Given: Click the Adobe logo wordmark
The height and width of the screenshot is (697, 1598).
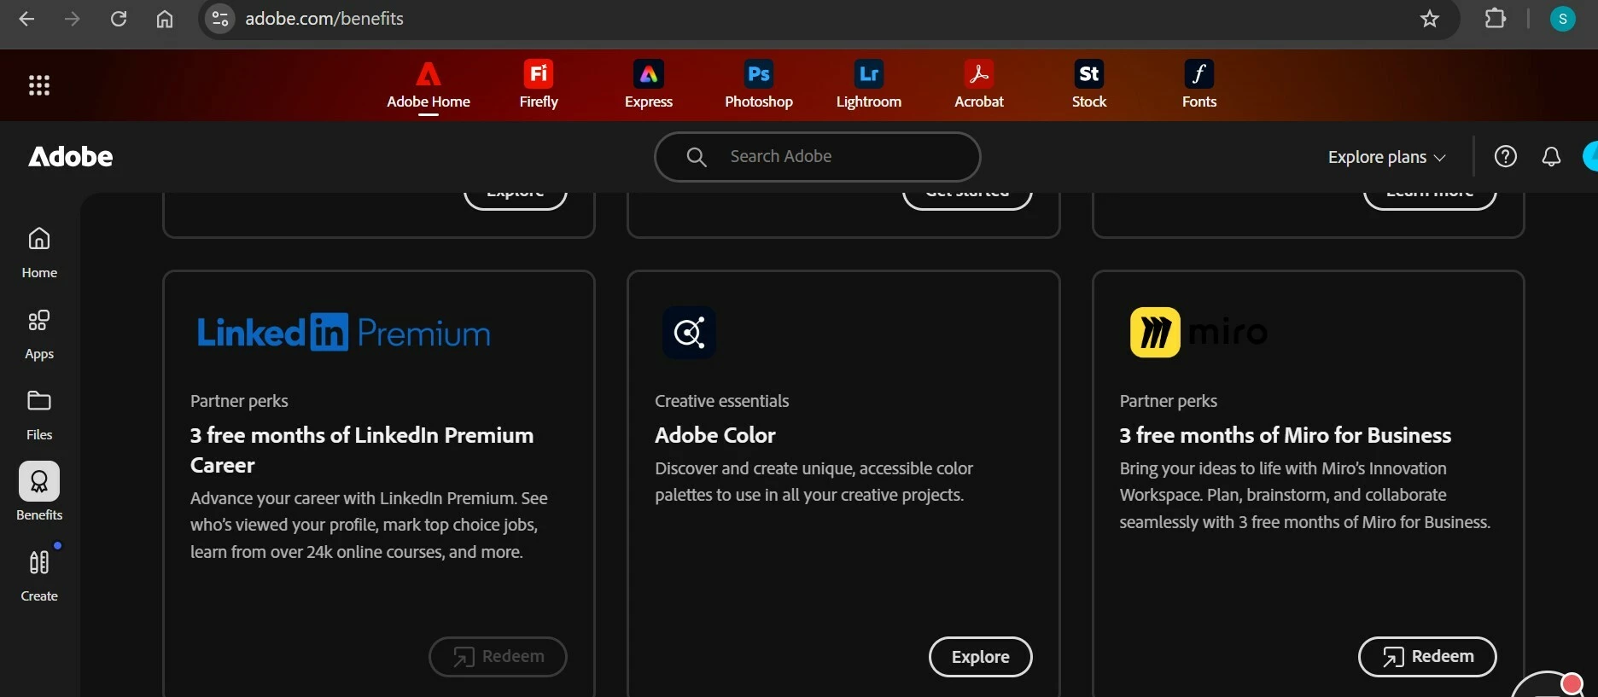Looking at the screenshot, I should [71, 157].
